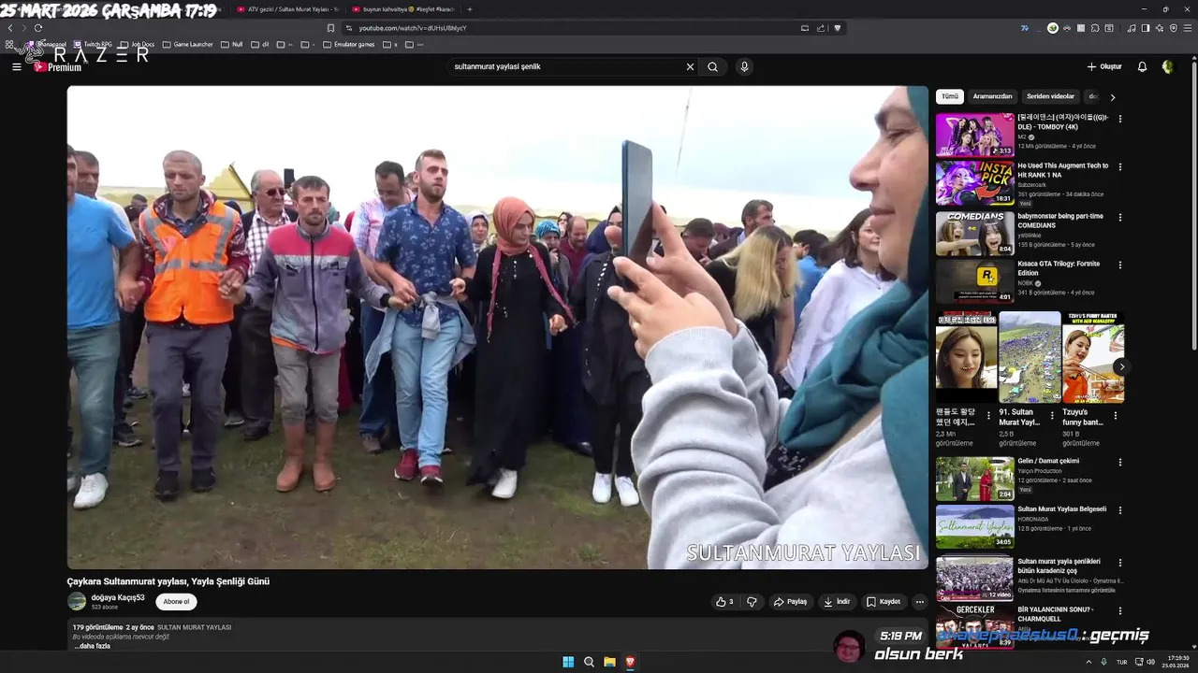Viewport: 1198px width, 673px height.
Task: Open the Oluştur create button
Action: tap(1104, 66)
